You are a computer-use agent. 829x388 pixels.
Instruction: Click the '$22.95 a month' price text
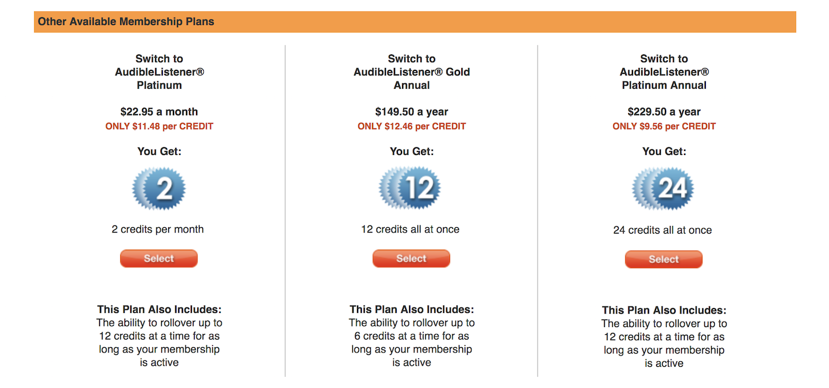(x=159, y=112)
